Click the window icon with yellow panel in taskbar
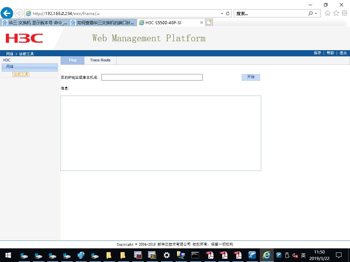 (152, 255)
